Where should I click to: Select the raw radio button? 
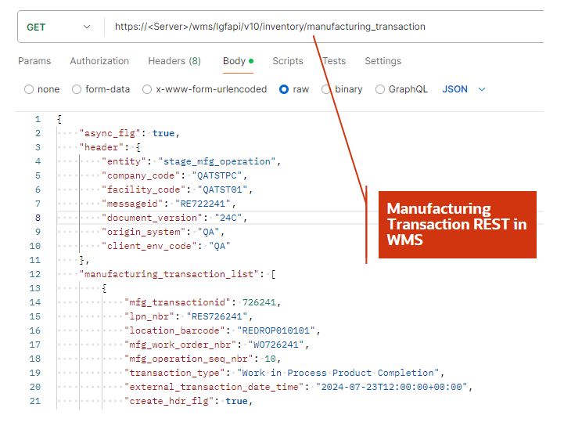tap(284, 89)
